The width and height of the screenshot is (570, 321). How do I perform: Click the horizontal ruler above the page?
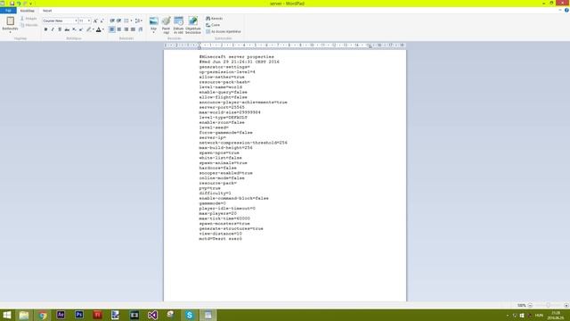[x=285, y=45]
